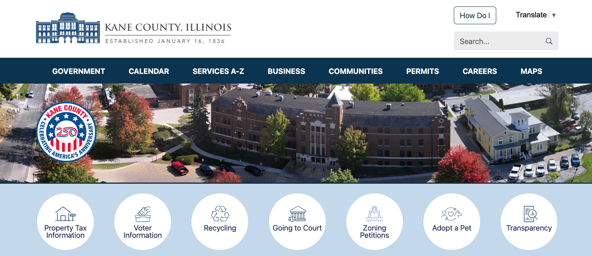Click the How Do I button
The image size is (592, 256).
pos(475,15)
